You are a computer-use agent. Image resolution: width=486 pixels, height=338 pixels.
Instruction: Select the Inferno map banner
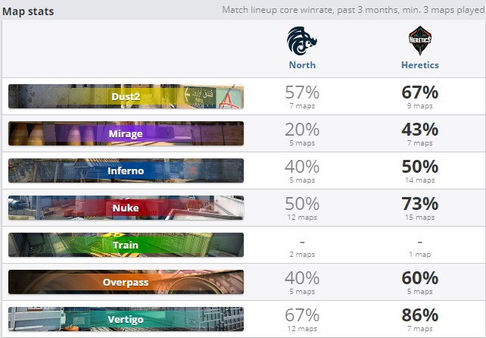click(126, 171)
